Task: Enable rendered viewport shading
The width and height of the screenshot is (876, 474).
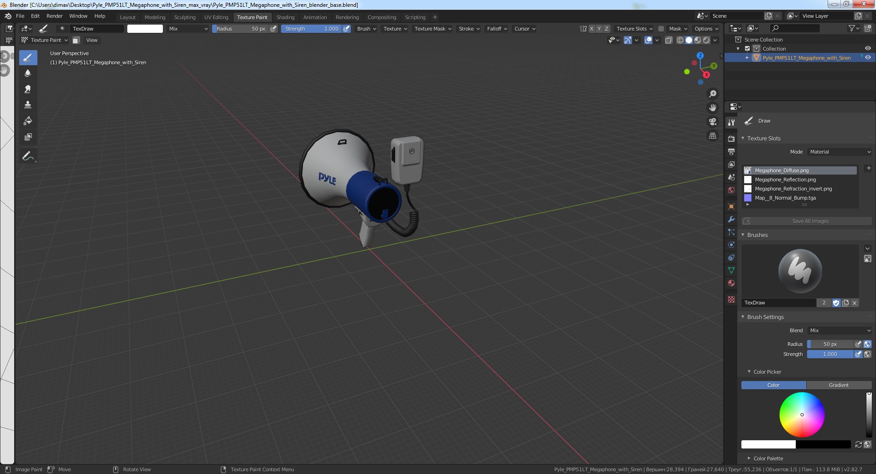Action: pyautogui.click(x=706, y=40)
